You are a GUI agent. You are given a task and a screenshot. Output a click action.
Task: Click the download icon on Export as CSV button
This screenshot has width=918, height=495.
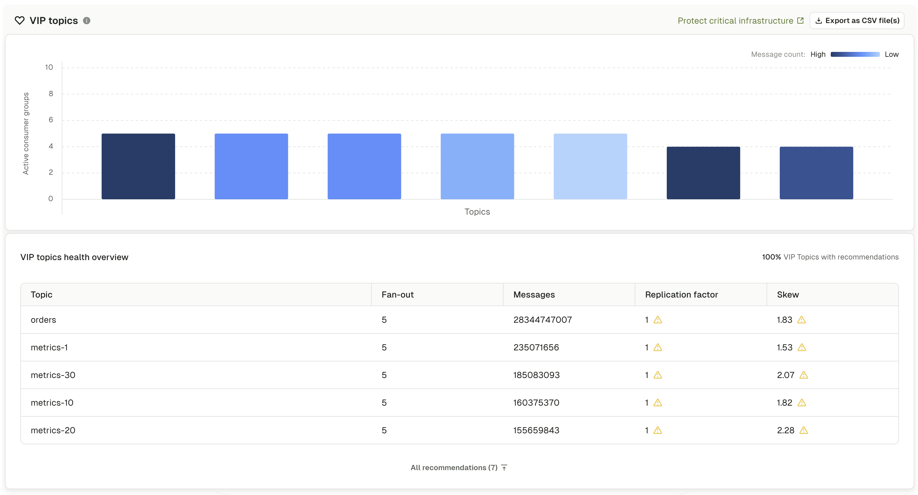(x=820, y=20)
